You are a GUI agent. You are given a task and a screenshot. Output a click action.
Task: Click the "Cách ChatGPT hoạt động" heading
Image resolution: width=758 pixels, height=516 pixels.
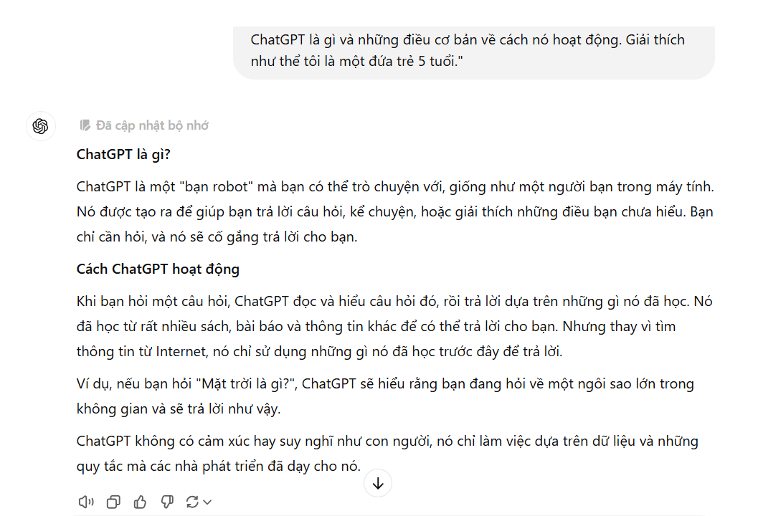pos(158,269)
